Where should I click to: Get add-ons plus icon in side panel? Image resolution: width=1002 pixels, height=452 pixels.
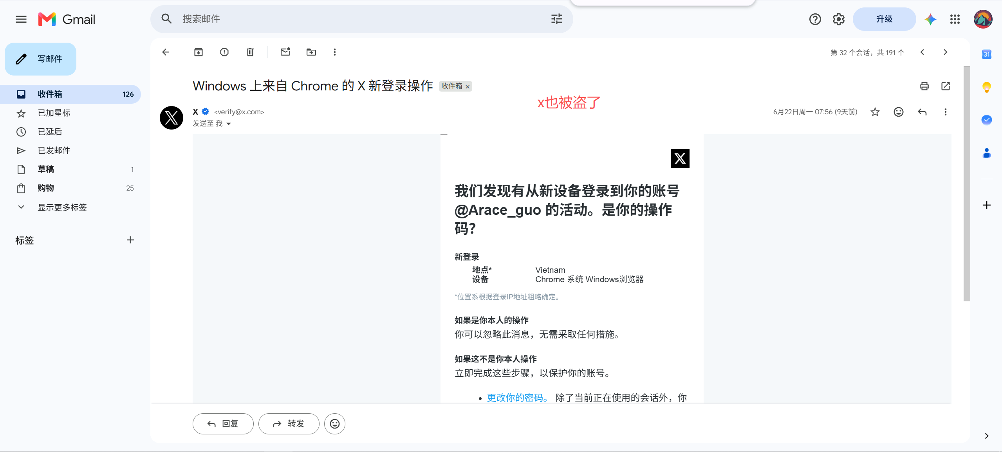(986, 205)
